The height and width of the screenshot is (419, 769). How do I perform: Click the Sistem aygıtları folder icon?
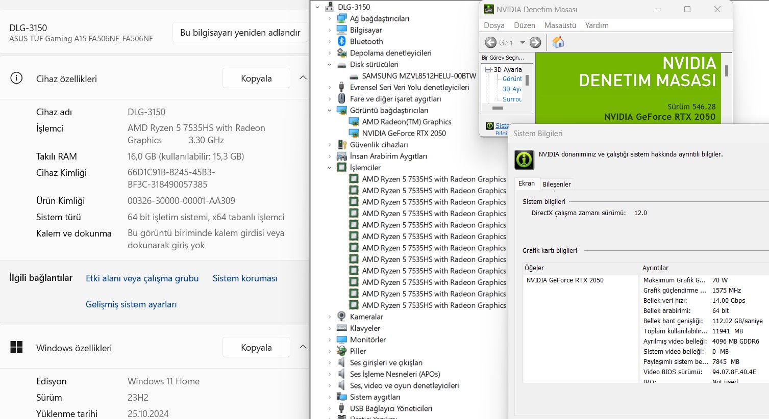pos(342,397)
